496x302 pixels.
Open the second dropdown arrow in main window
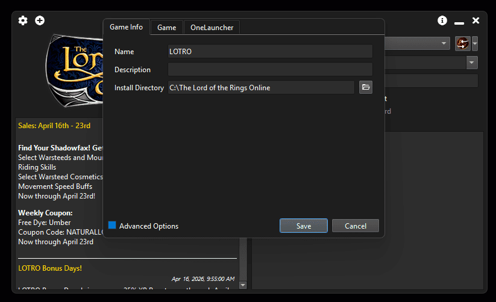[x=472, y=63]
